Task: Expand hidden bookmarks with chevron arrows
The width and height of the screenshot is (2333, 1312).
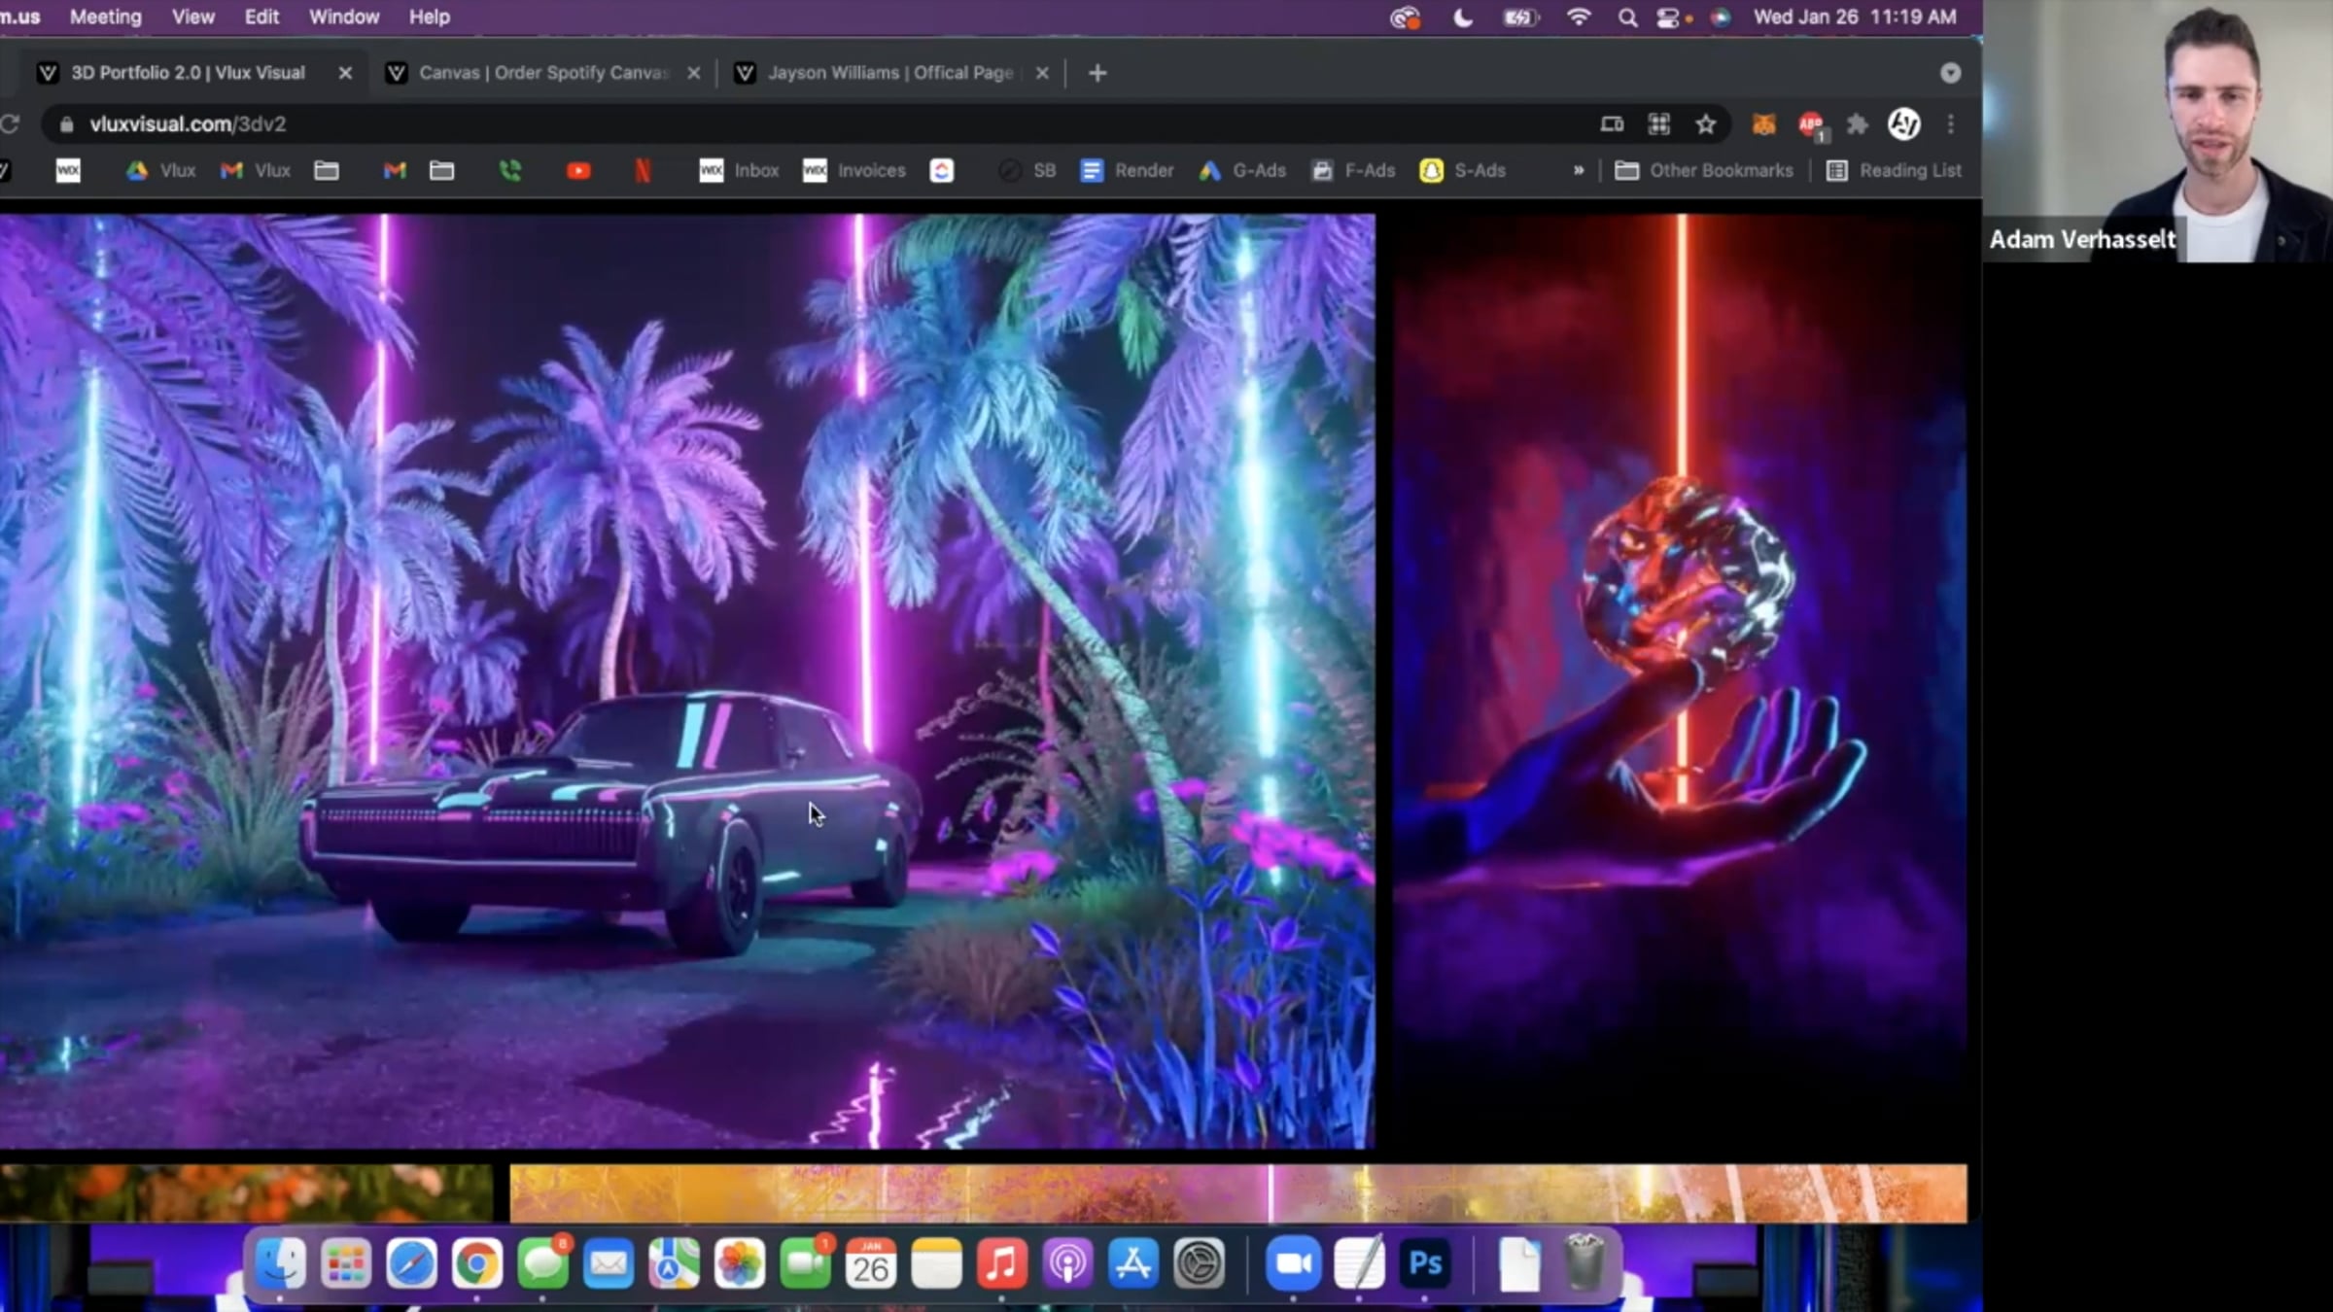Action: pyautogui.click(x=1579, y=171)
